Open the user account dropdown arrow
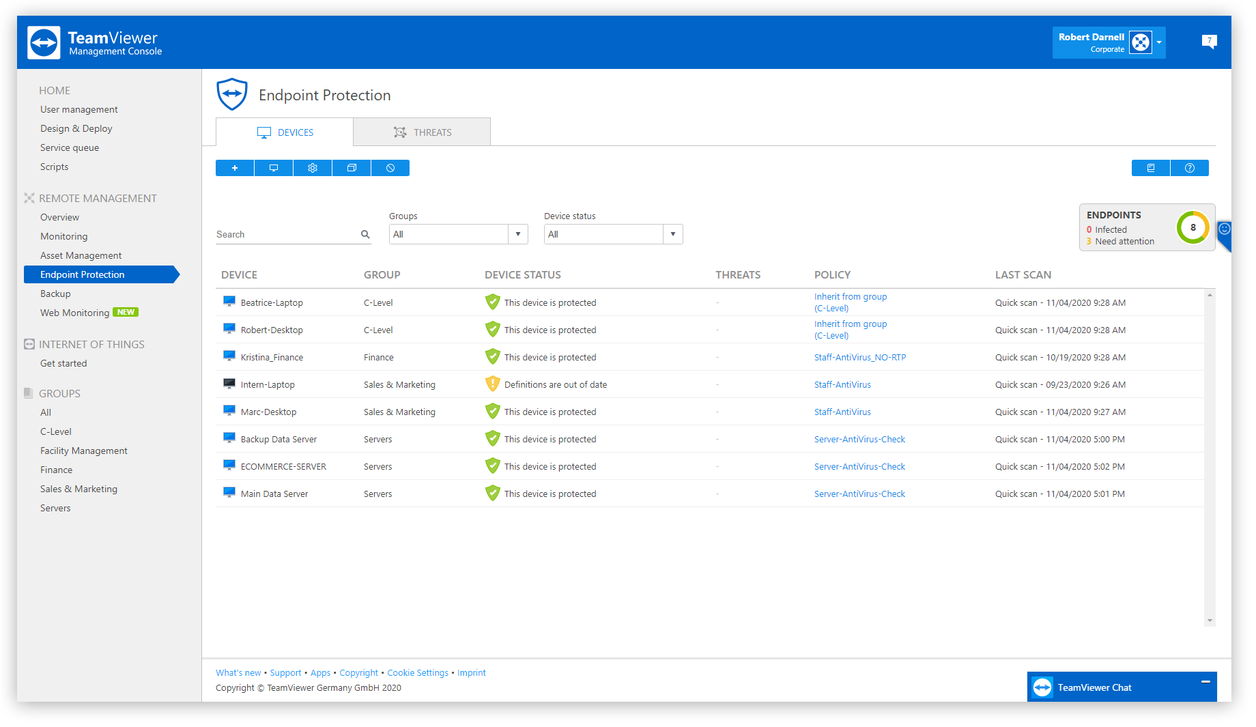The image size is (1256, 727). click(x=1159, y=42)
